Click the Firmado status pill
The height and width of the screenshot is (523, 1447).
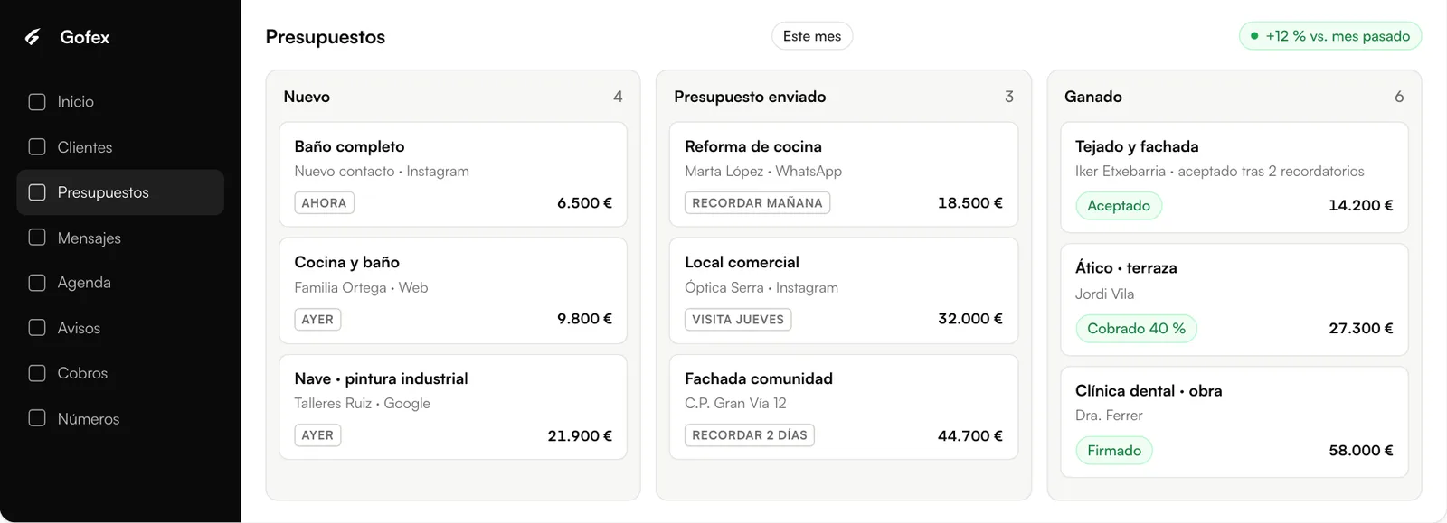[x=1114, y=451]
